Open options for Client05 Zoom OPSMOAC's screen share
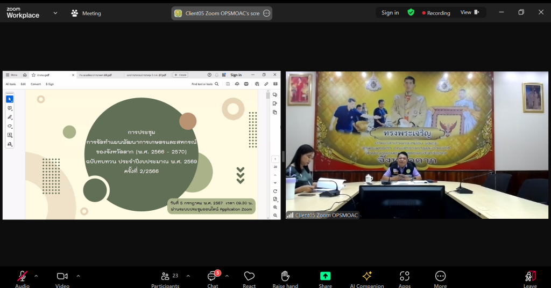This screenshot has width=551, height=288. (267, 13)
